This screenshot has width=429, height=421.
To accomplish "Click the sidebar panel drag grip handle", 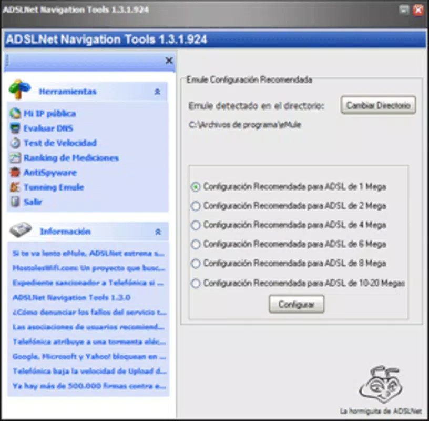I will click(x=7, y=61).
